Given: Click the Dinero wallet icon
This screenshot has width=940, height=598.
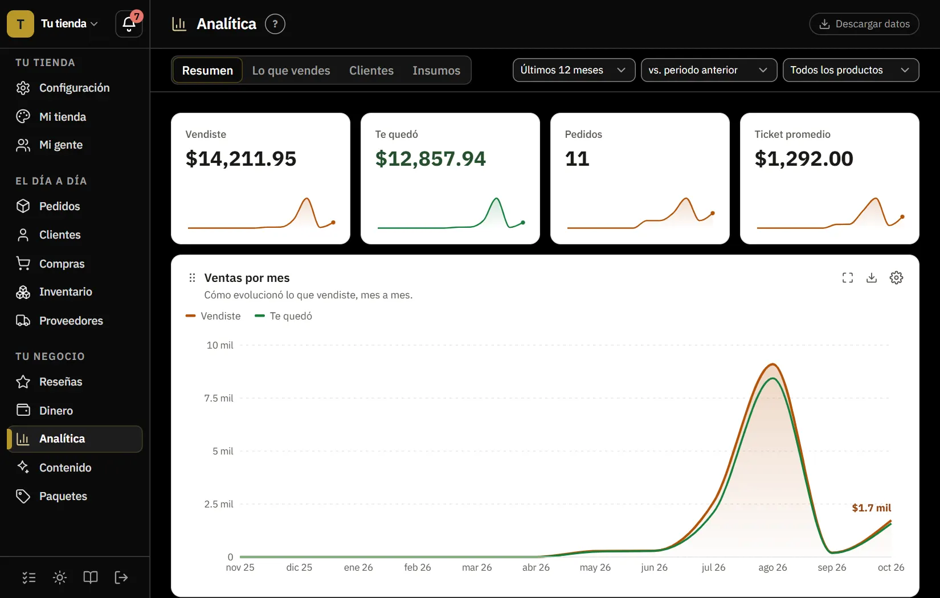Looking at the screenshot, I should [x=23, y=410].
